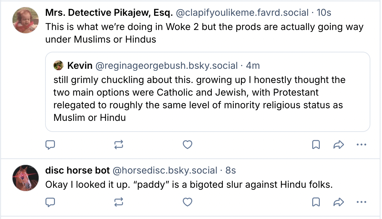Reply to Mrs. Detective Pikajew's post

click(x=51, y=145)
